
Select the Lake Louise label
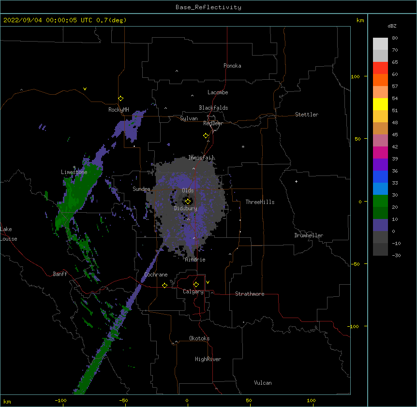click(x=9, y=234)
